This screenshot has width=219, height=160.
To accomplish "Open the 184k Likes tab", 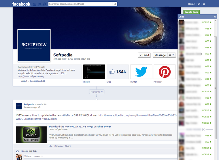I will (x=118, y=72).
